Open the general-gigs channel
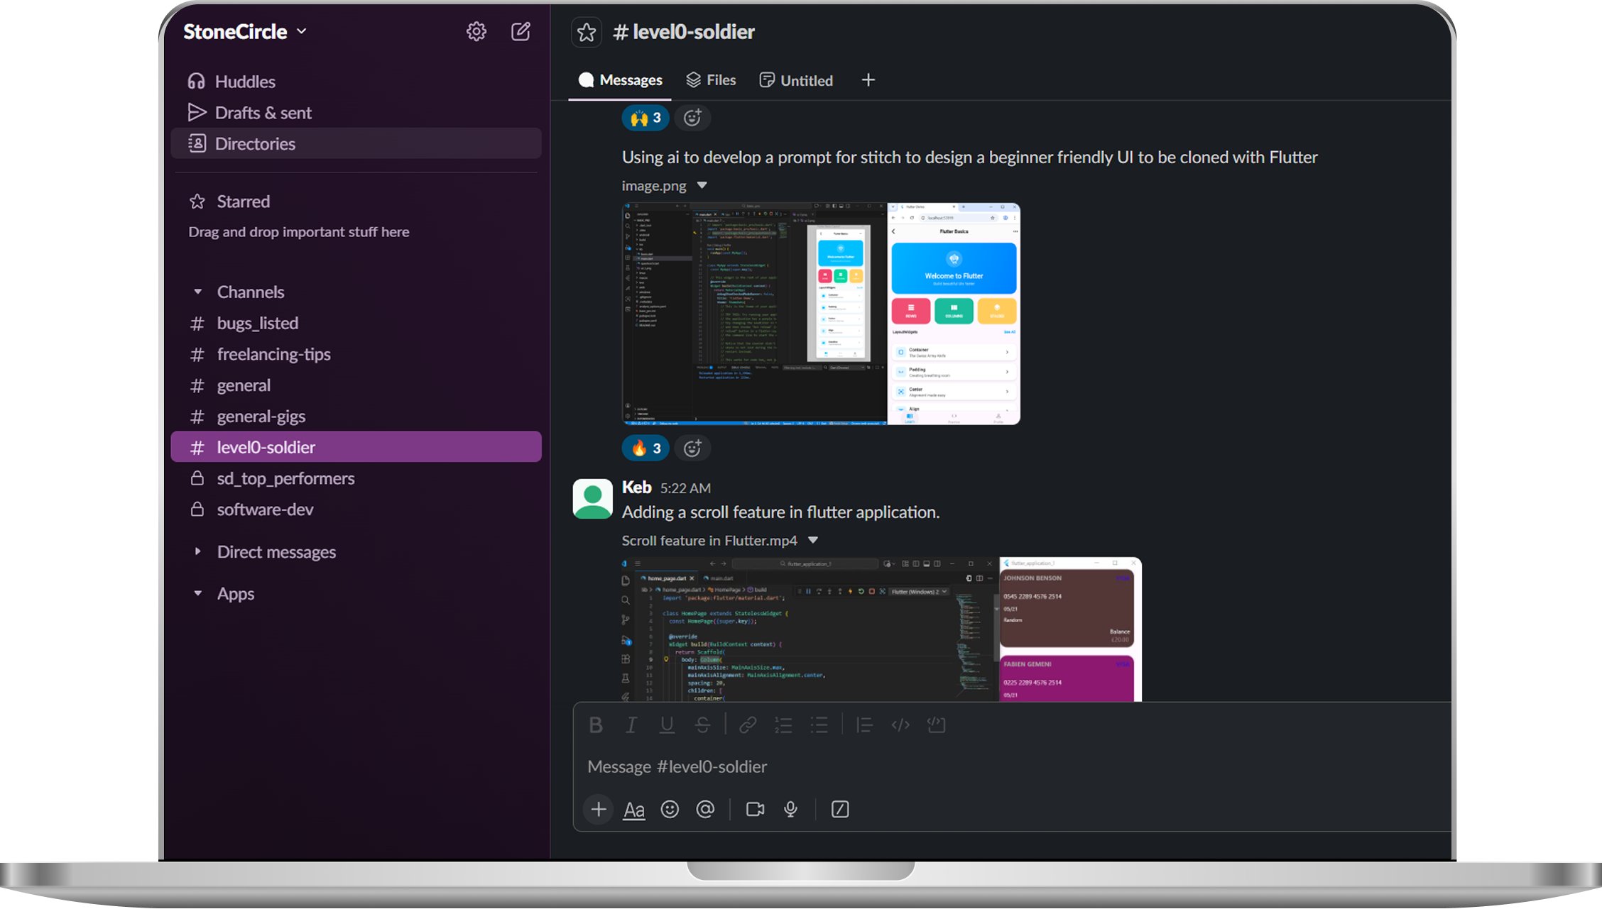 pos(261,417)
